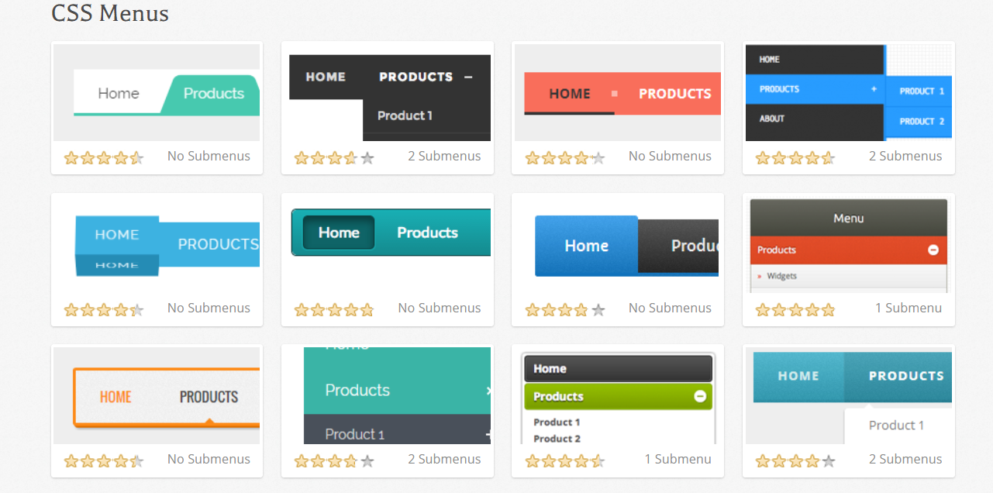This screenshot has width=993, height=493.
Task: Click the minus icon beside dark PRODUCTS menu
Action: click(468, 77)
